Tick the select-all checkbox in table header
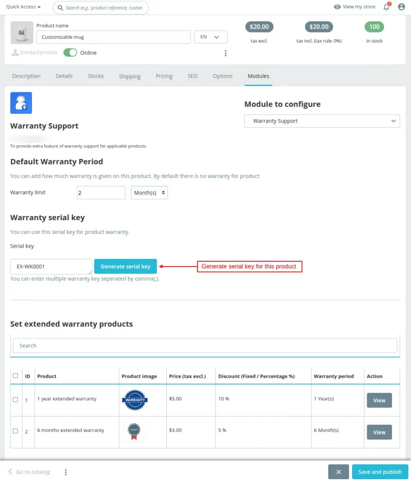 tap(16, 376)
